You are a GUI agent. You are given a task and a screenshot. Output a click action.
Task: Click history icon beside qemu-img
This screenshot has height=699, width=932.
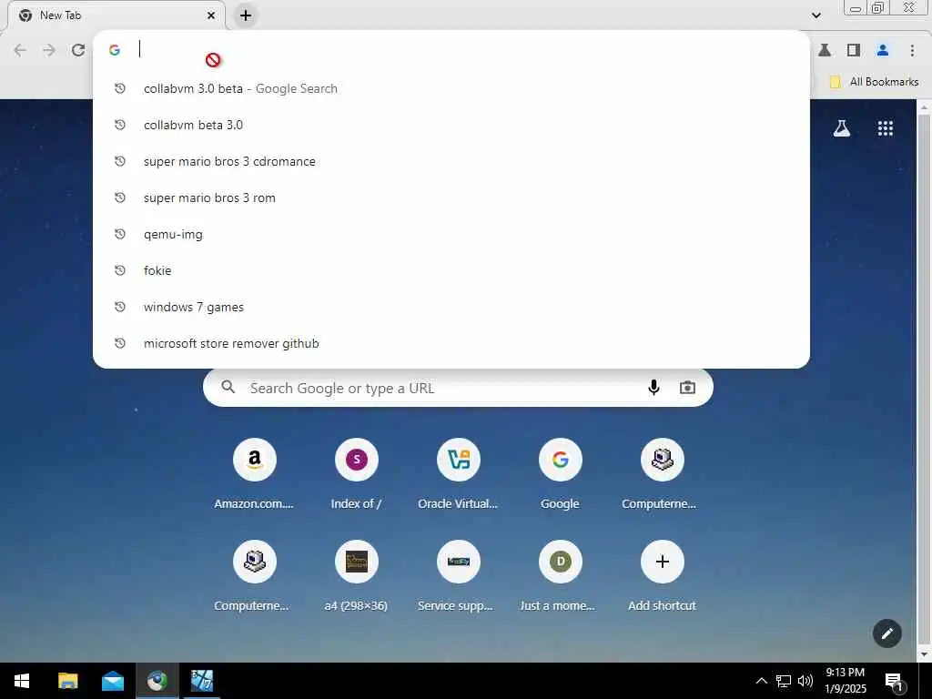[x=120, y=234]
